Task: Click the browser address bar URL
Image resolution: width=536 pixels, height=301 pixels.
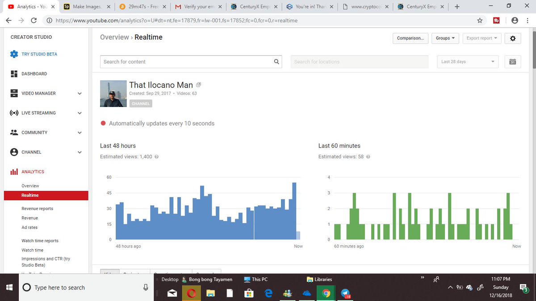Action: pos(176,21)
